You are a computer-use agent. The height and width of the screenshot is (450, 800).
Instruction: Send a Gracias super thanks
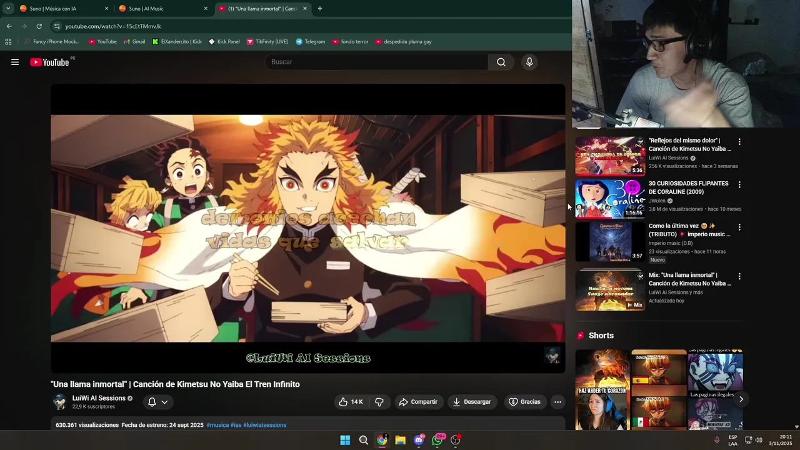[x=524, y=402]
